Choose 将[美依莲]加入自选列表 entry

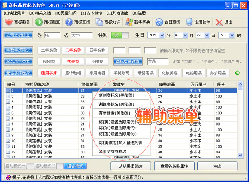point(120,143)
